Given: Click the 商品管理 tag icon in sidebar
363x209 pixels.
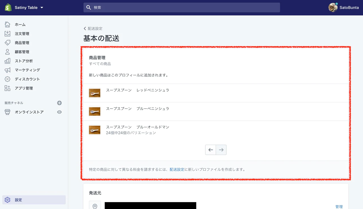Looking at the screenshot, I should coord(7,43).
